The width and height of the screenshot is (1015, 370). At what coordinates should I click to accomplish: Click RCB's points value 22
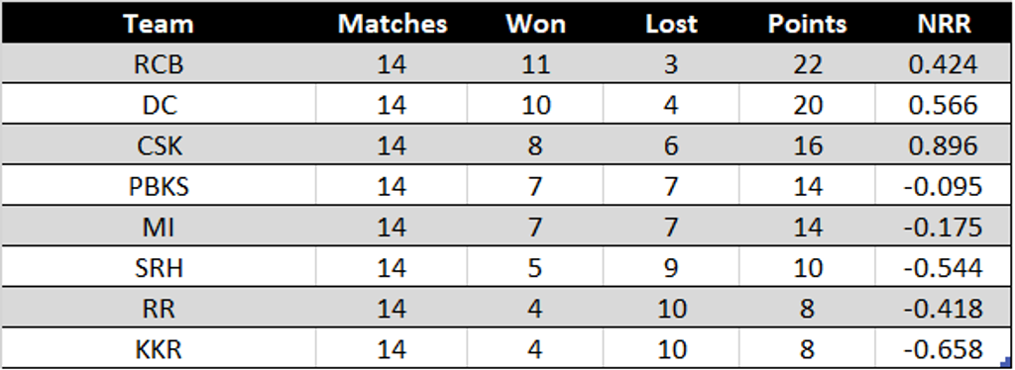pyautogui.click(x=807, y=64)
